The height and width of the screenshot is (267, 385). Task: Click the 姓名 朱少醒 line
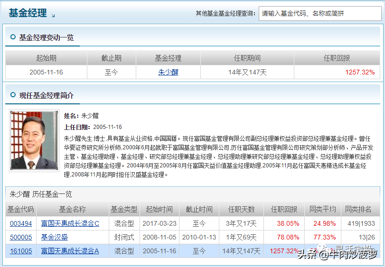tap(81, 116)
